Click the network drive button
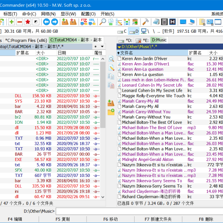Viewport: 223px width, 223px height. pos(145,31)
